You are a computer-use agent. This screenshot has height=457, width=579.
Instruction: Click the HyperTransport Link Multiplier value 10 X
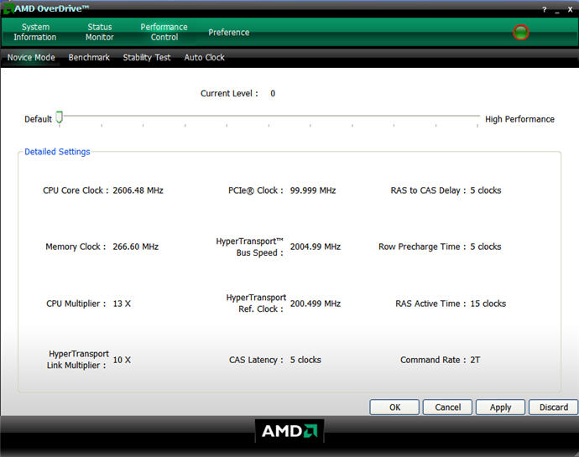[x=122, y=360]
